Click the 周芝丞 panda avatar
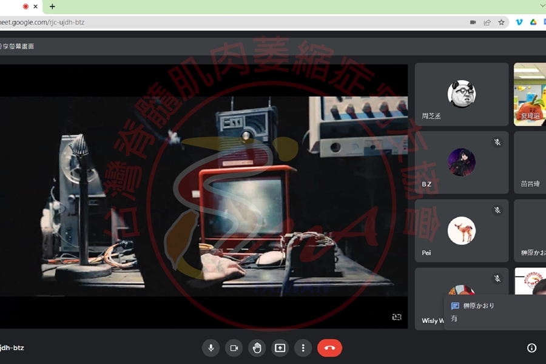This screenshot has width=546, height=364. pyautogui.click(x=462, y=93)
